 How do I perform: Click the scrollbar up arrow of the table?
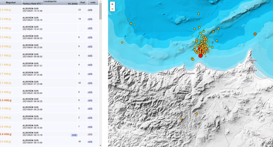tap(101, 1)
